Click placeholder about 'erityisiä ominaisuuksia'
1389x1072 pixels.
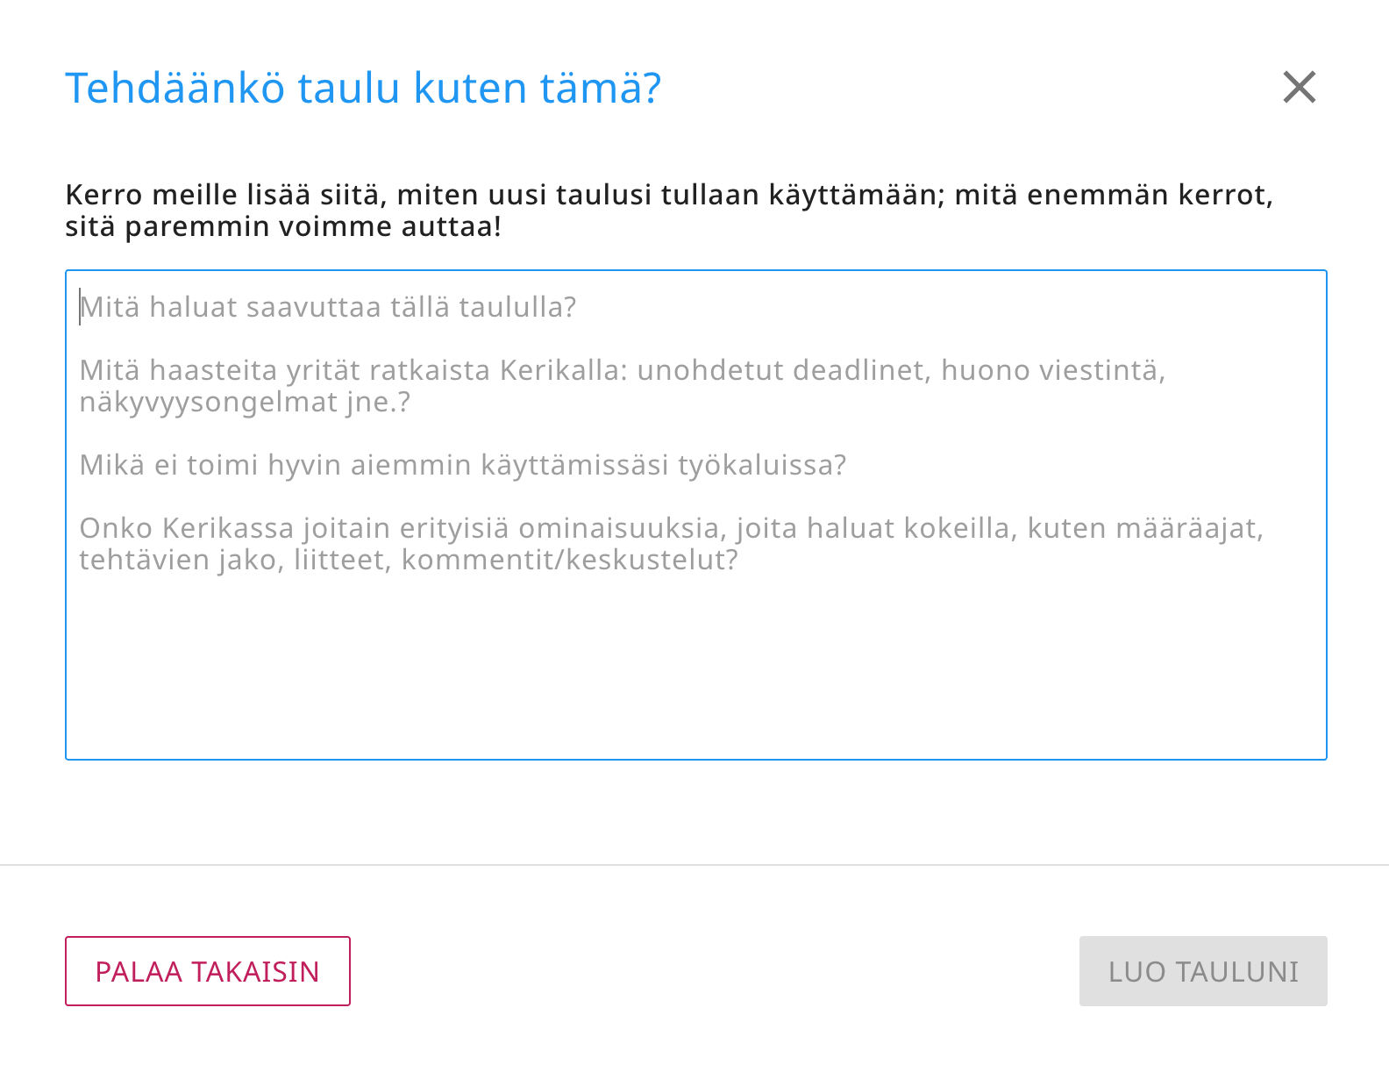[671, 528]
